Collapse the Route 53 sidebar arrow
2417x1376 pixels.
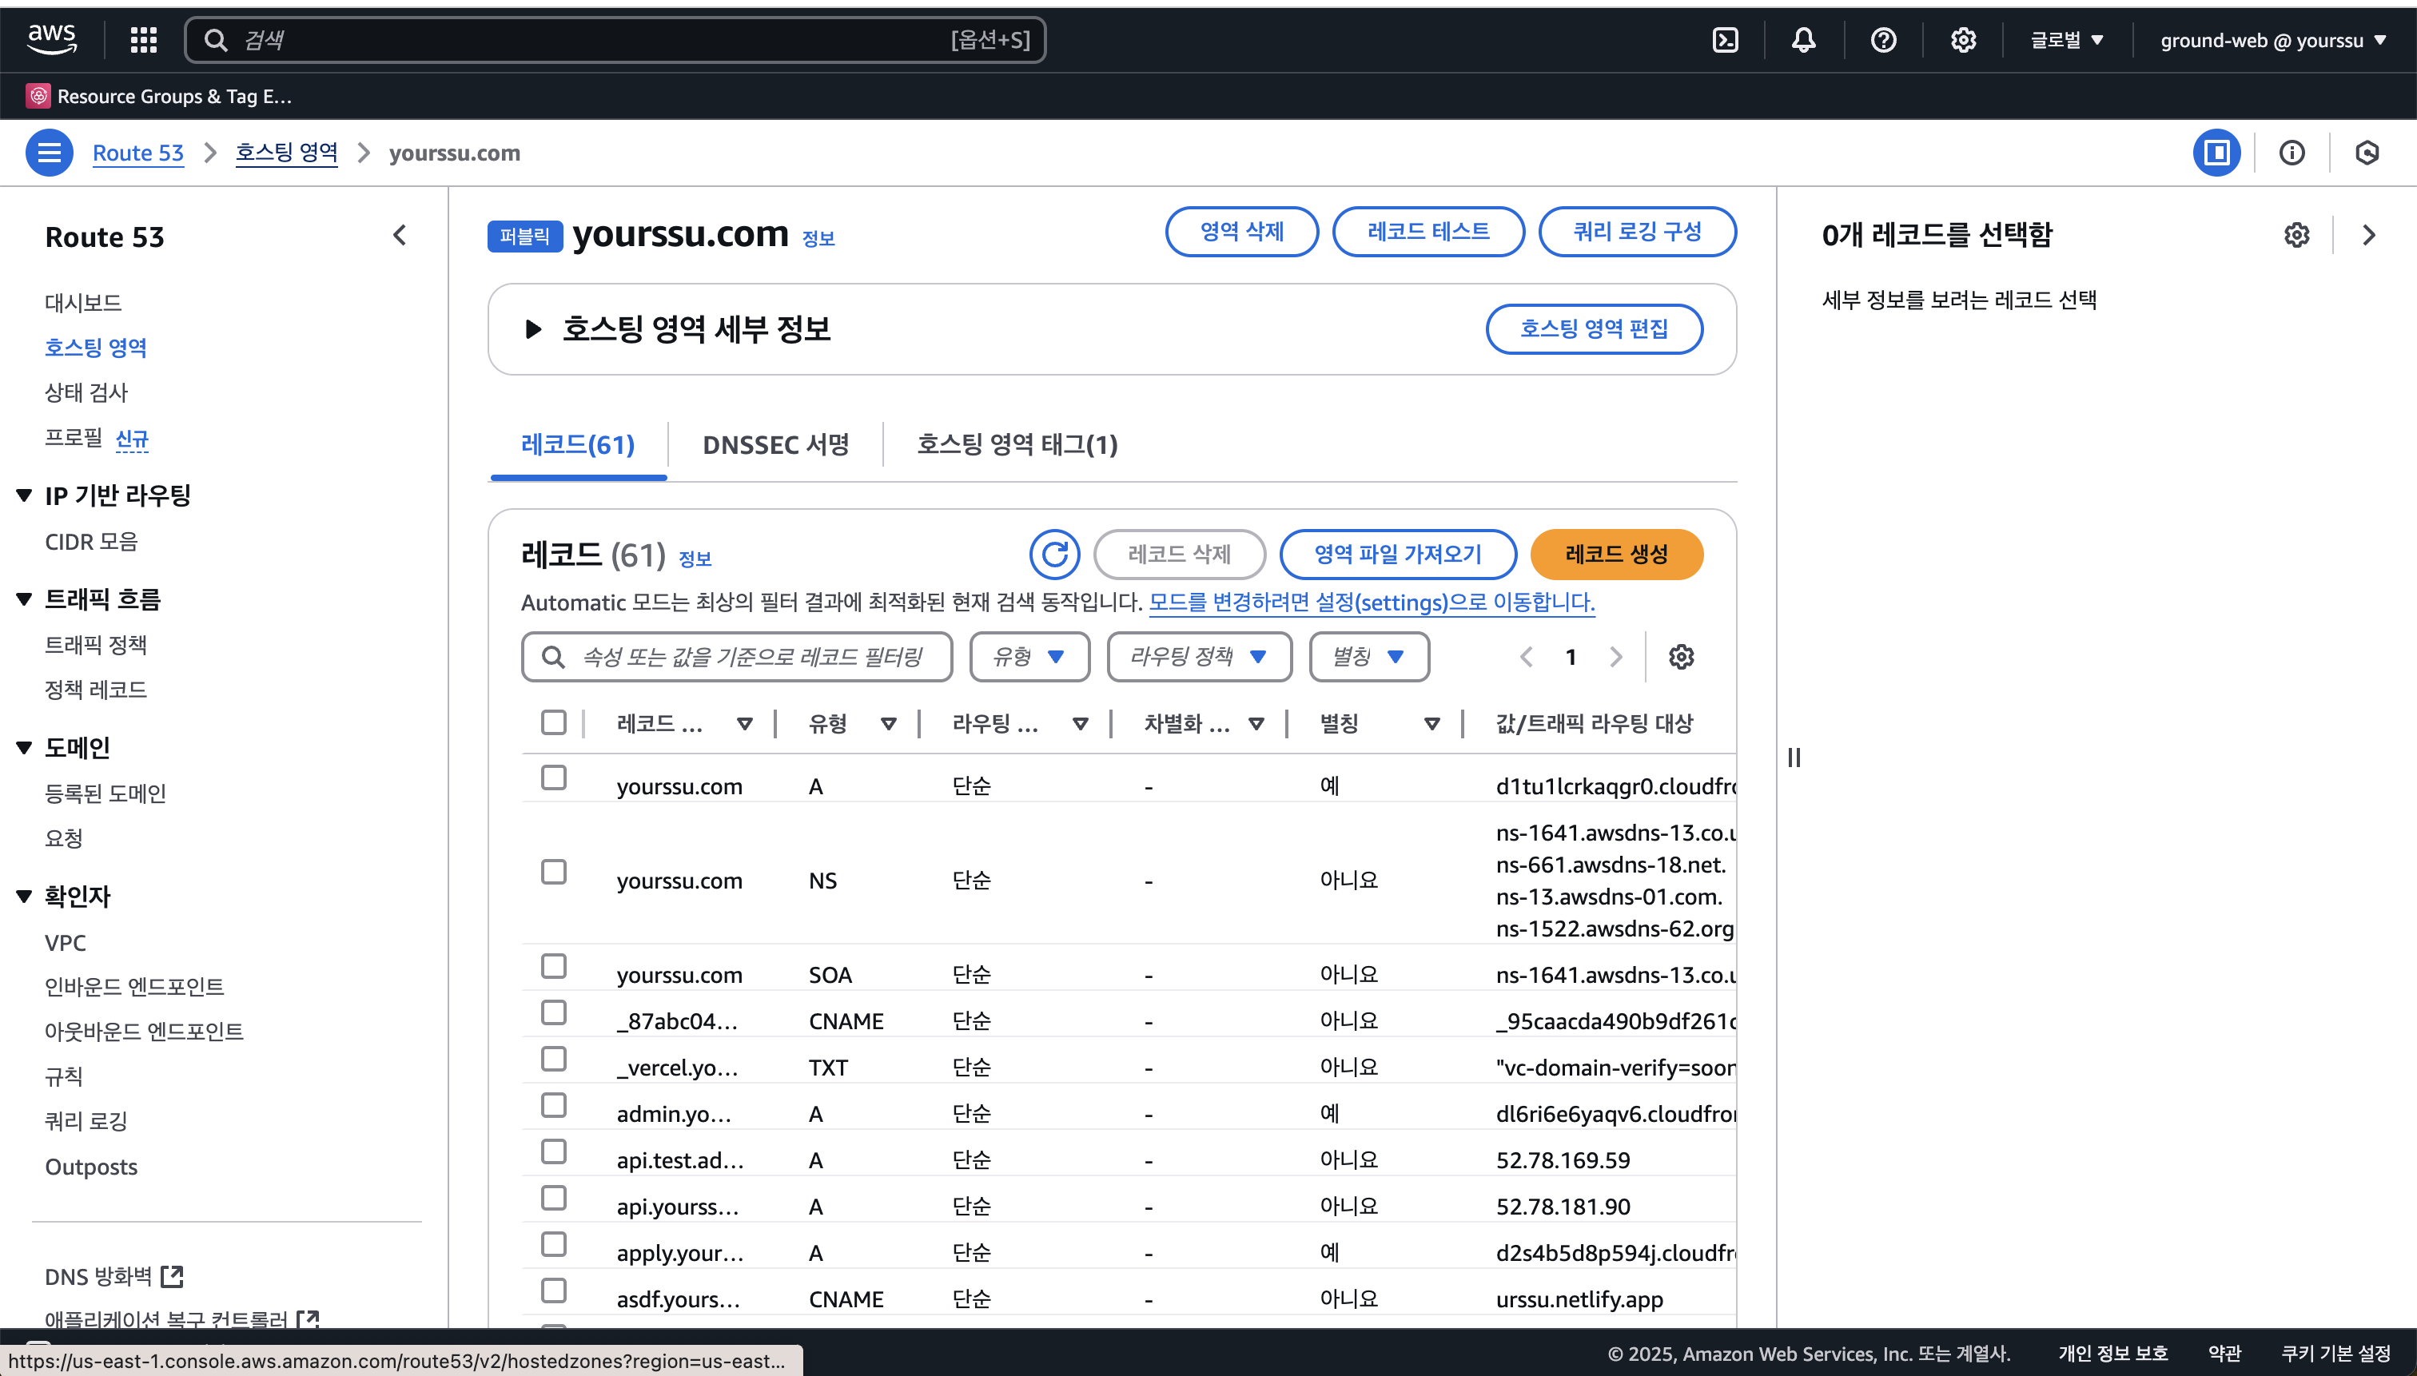coord(400,235)
